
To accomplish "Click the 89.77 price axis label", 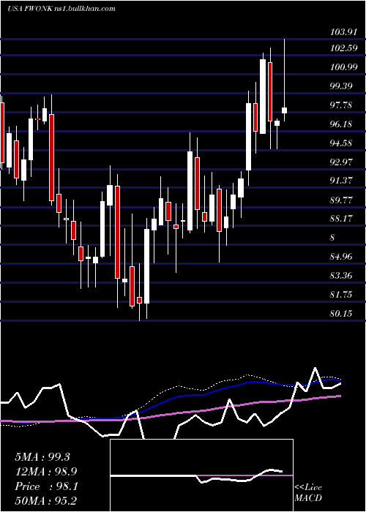I will click(342, 200).
